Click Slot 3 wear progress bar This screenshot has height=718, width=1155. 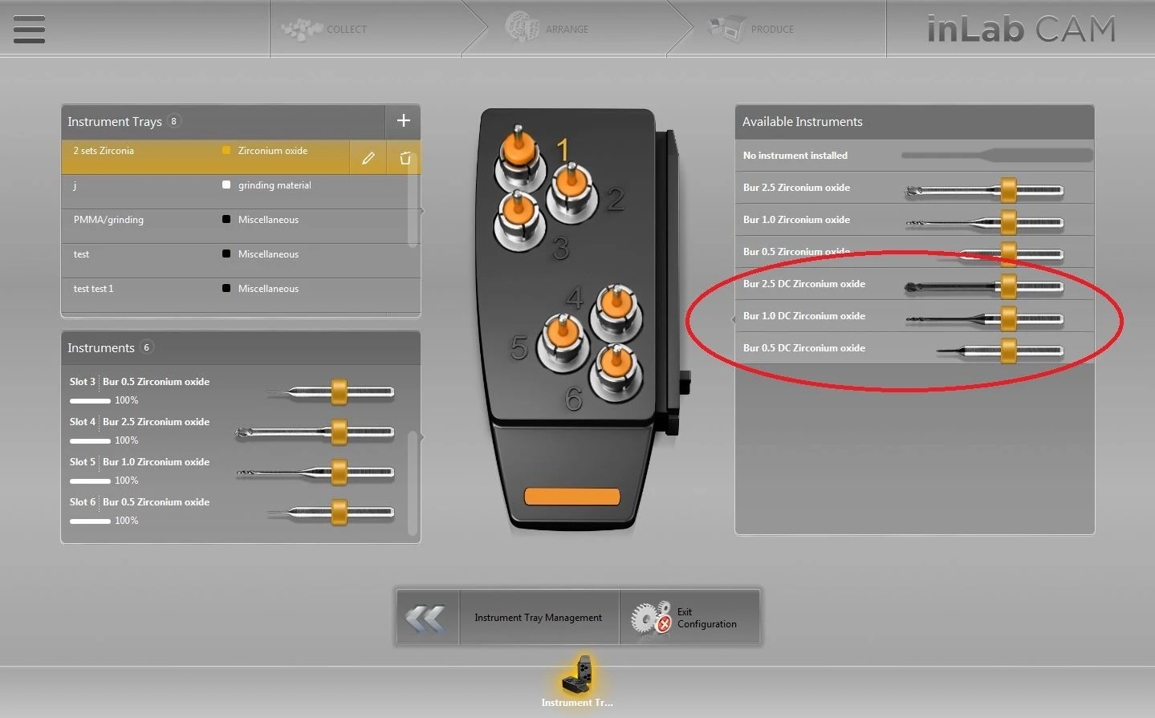(x=90, y=400)
